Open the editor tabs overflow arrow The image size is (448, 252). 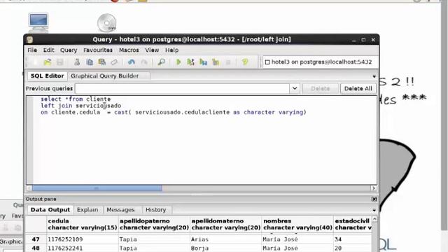pos(374,76)
